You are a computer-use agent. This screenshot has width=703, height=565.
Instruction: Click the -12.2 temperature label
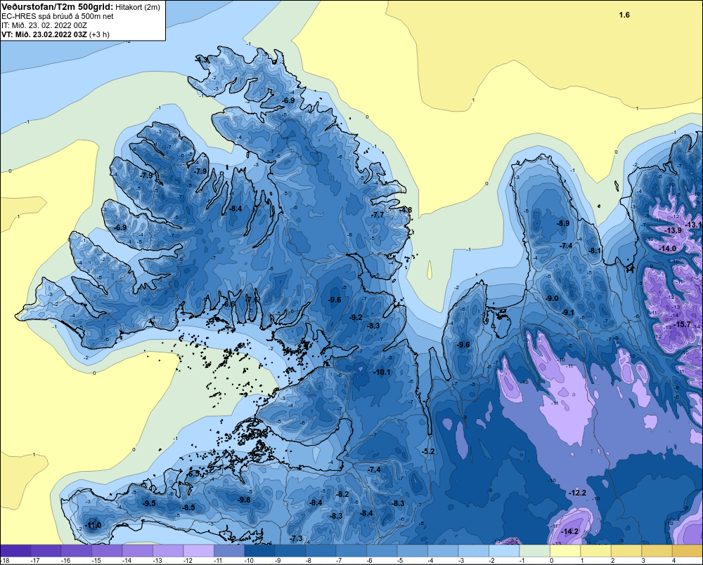click(577, 493)
